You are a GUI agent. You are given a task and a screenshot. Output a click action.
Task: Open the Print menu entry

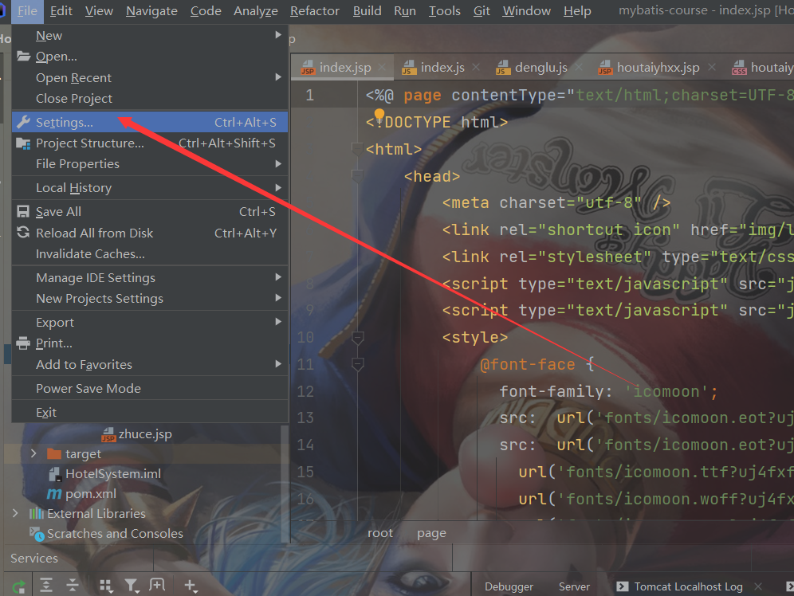point(149,343)
